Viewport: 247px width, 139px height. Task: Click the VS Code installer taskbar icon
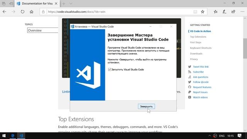coord(21,136)
